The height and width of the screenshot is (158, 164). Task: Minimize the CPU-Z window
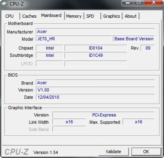tap(128, 3)
